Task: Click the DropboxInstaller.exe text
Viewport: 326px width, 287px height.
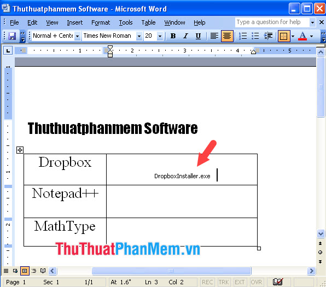Action: point(182,176)
